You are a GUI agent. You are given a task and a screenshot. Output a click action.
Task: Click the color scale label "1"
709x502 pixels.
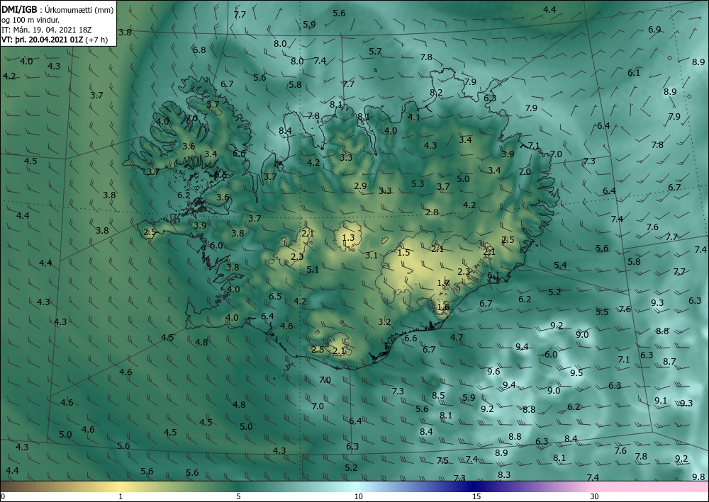[x=121, y=496]
